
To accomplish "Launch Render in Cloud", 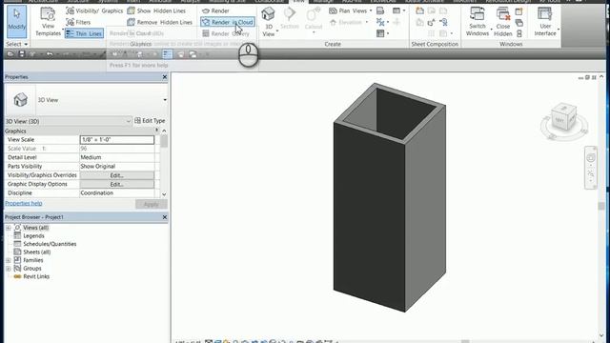I will [x=228, y=22].
